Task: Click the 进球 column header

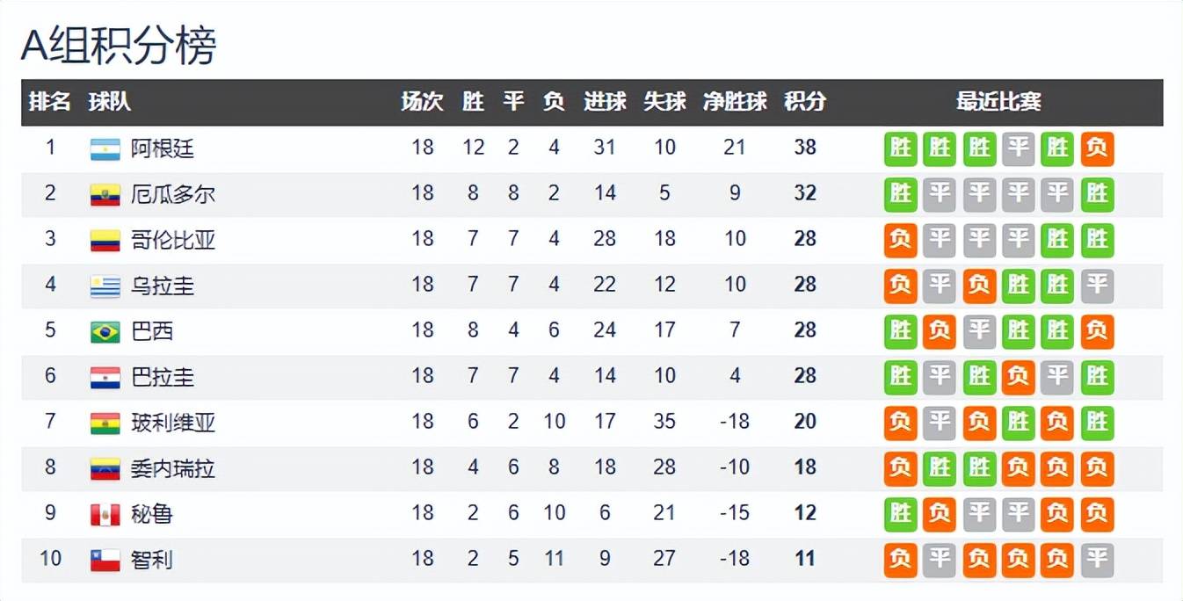Action: (605, 102)
